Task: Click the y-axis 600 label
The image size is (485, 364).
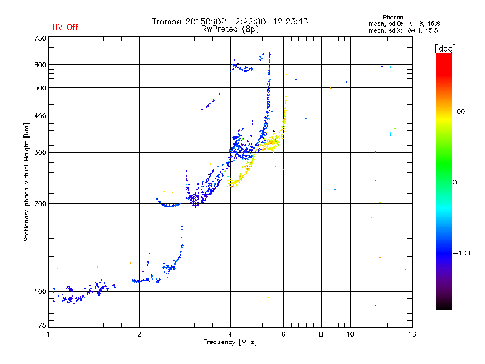Action: [40, 65]
